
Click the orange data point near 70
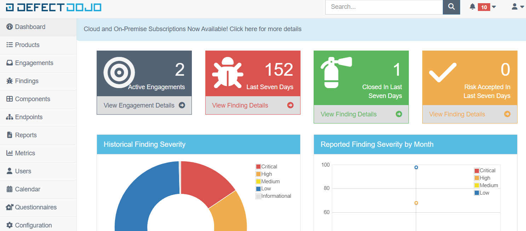(x=416, y=203)
